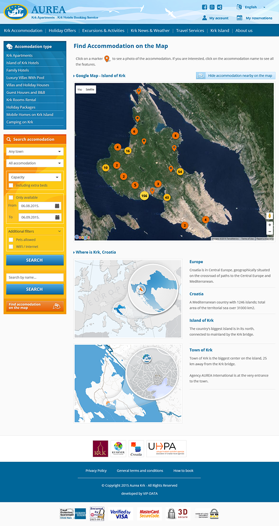Viewport: 279px width, 526px height.
Task: Click the map cluster marker 54
Action: point(180,172)
